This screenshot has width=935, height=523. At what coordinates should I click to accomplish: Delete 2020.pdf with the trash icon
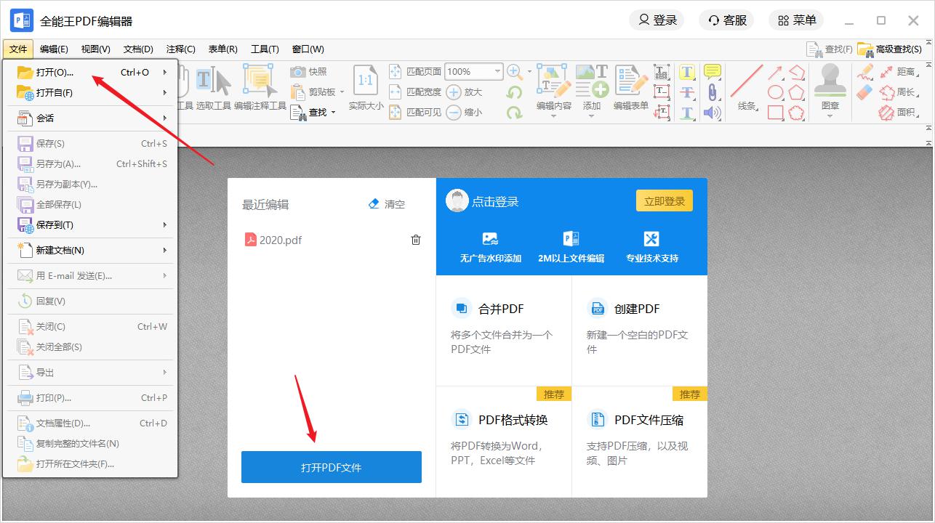click(416, 240)
